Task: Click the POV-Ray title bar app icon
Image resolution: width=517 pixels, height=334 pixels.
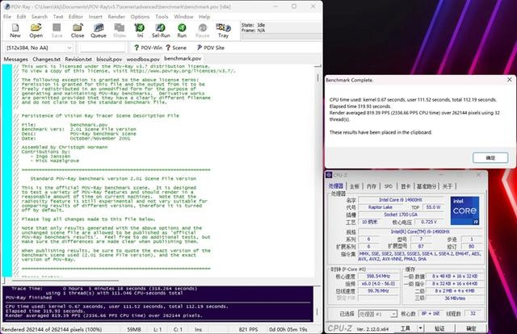Action: pos(6,6)
